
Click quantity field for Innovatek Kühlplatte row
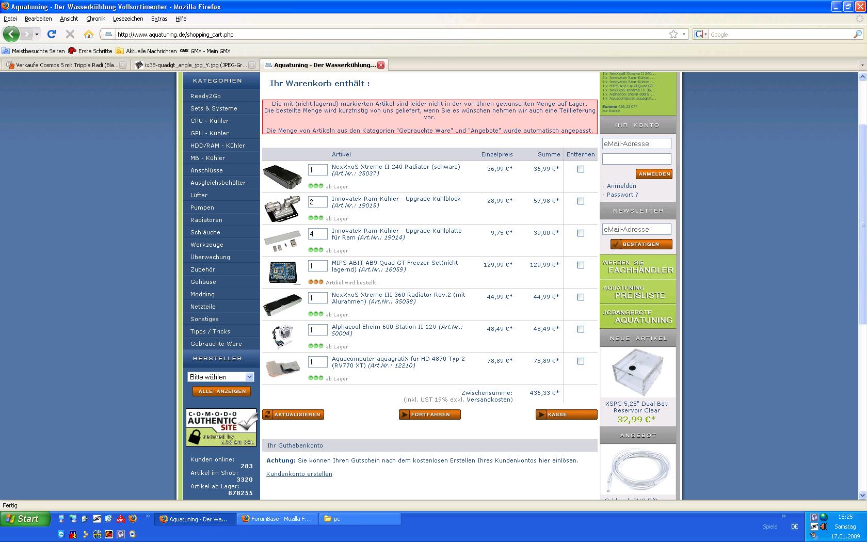click(318, 234)
